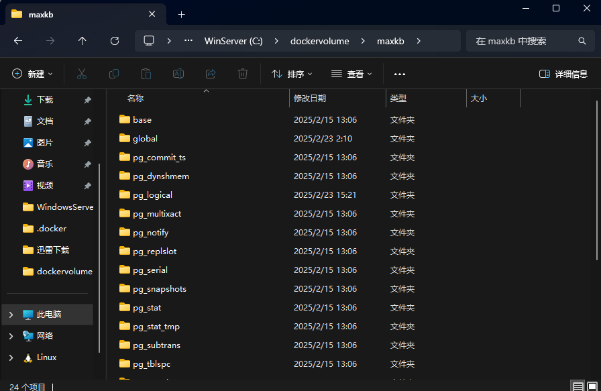
Task: Open dockervolume folder in sidebar
Action: pos(58,272)
